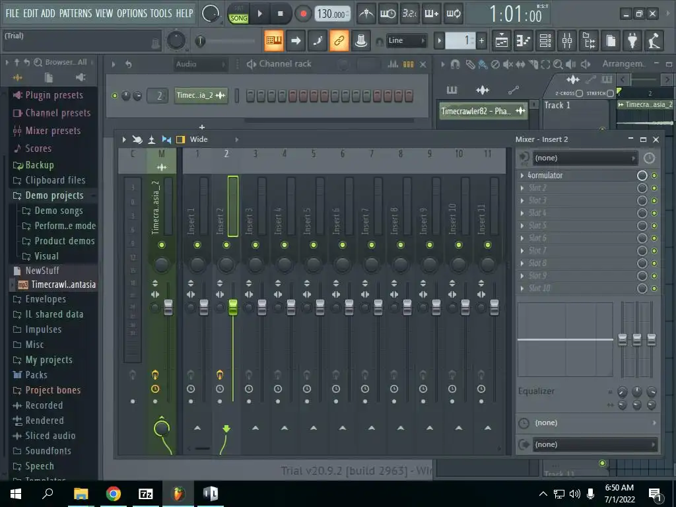Open the Wide mixer layout dropdown
676x507 pixels.
(x=214, y=139)
